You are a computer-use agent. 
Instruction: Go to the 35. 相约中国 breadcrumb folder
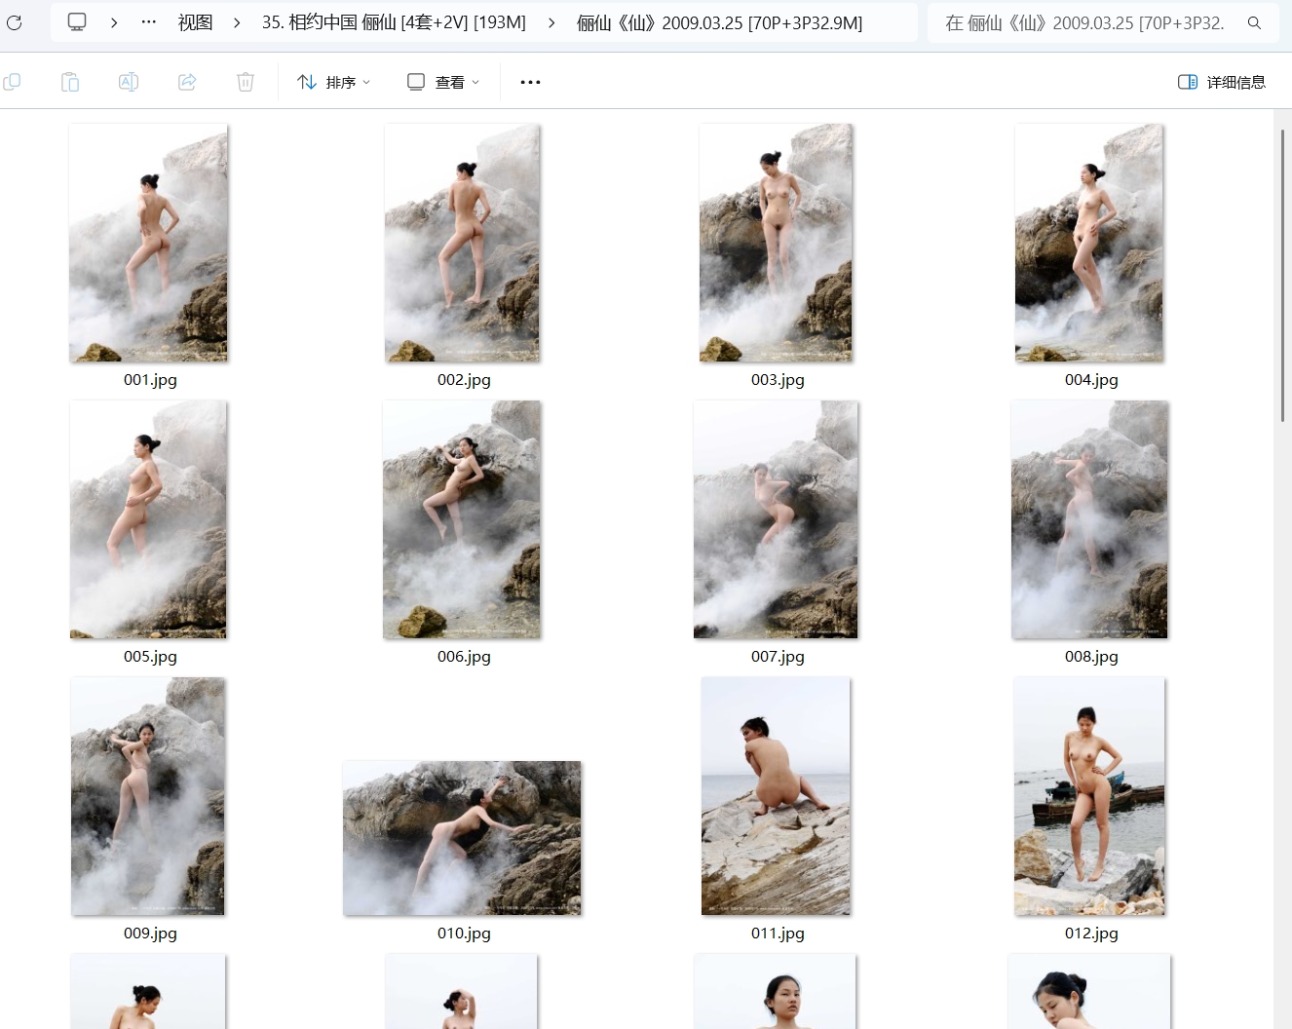(394, 21)
